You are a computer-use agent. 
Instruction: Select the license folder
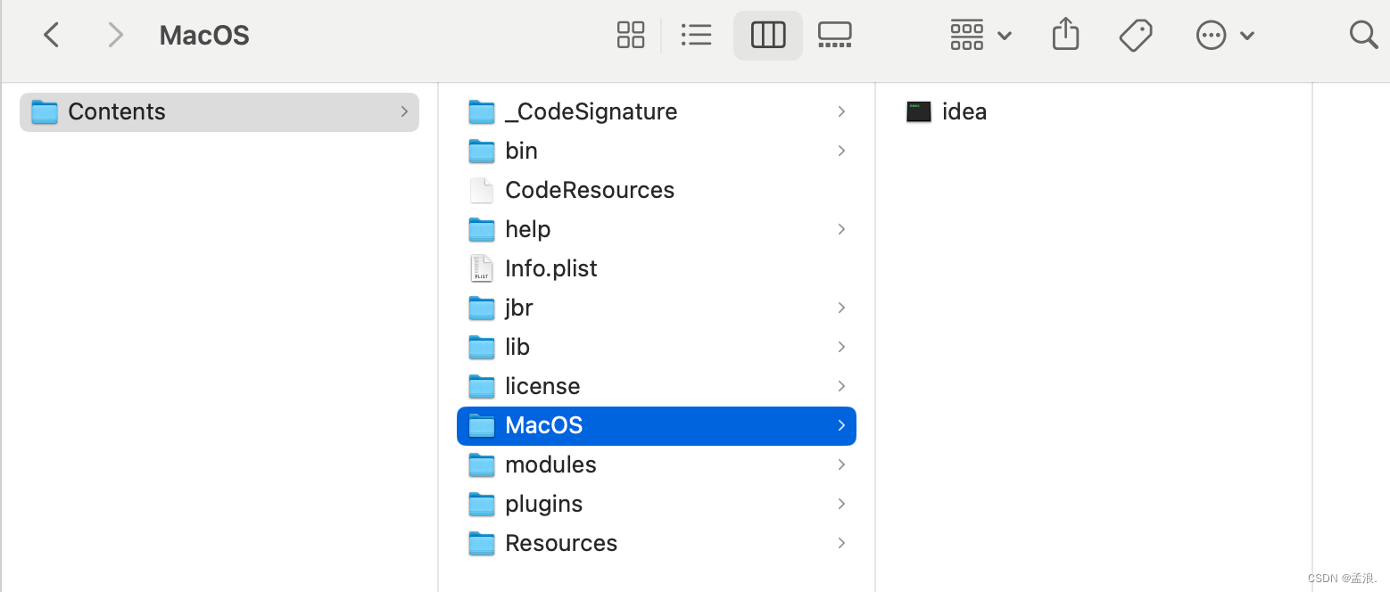pyautogui.click(x=657, y=386)
